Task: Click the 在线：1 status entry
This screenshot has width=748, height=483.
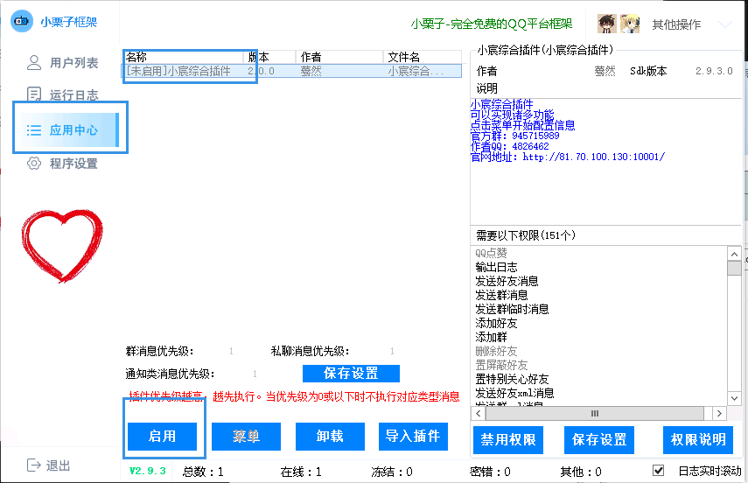Action: [x=301, y=472]
